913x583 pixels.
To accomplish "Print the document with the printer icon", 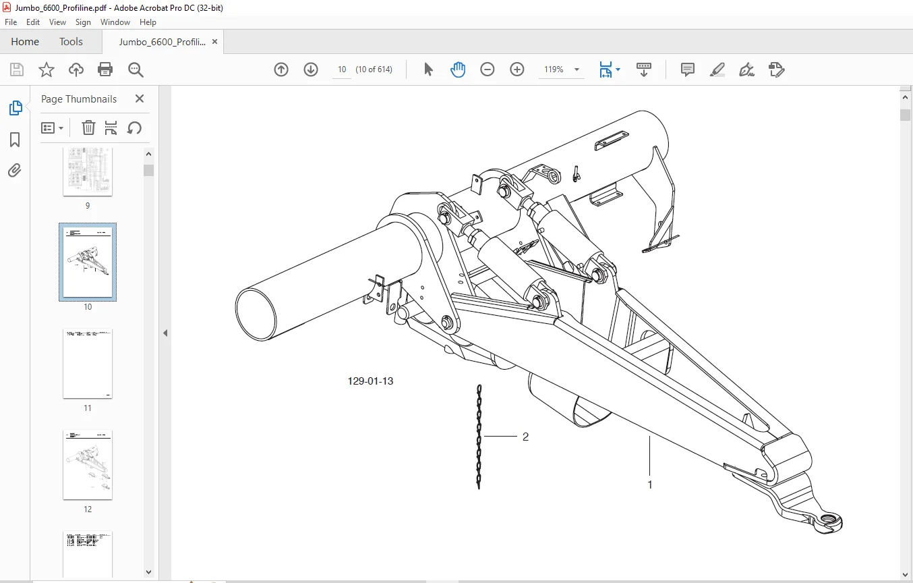I will coord(105,70).
